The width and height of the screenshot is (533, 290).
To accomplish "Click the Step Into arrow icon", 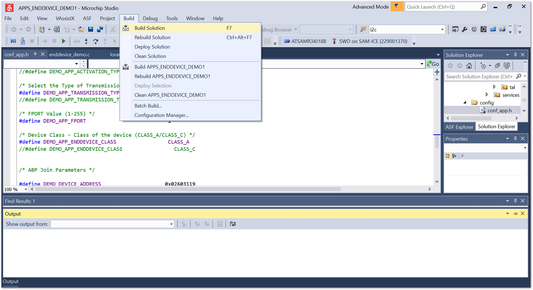I will click(86, 41).
